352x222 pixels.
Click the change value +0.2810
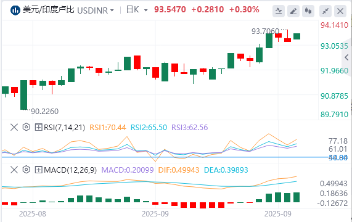[208, 9]
